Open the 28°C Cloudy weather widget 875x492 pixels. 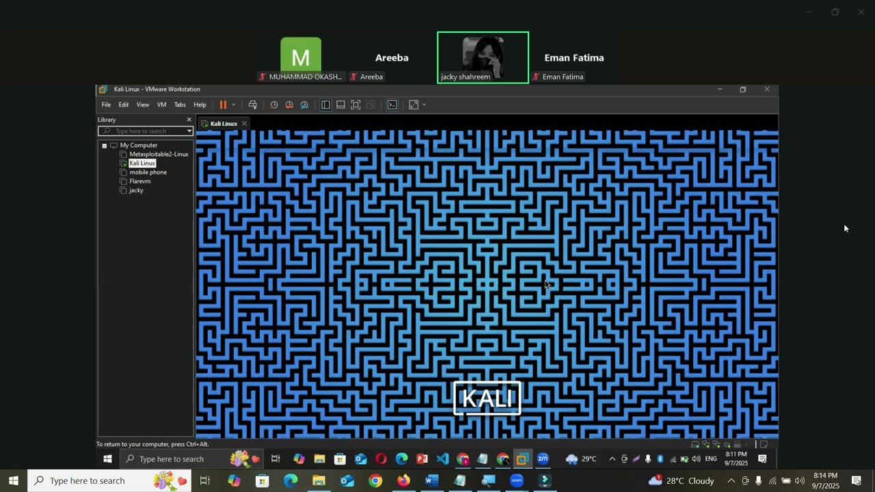point(681,481)
